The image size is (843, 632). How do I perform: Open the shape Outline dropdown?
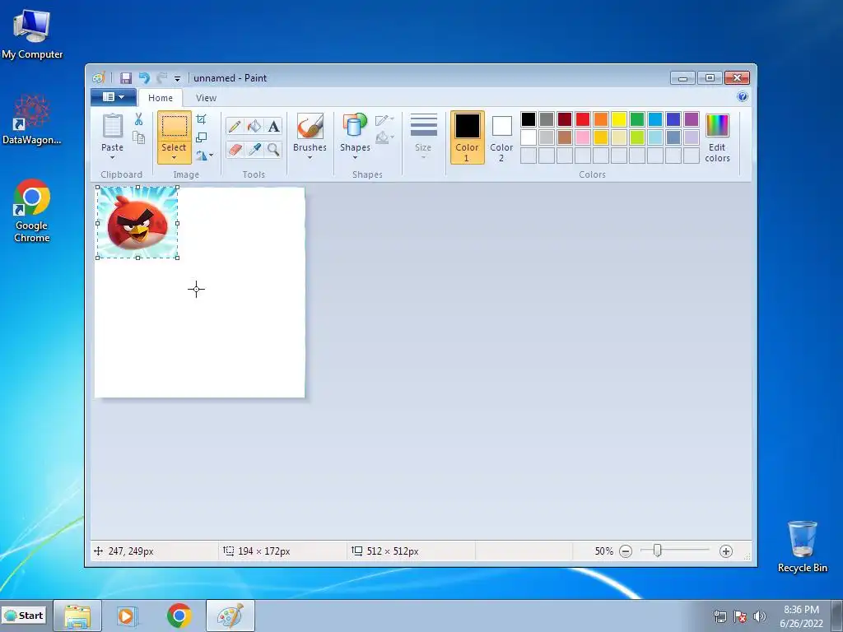(385, 120)
